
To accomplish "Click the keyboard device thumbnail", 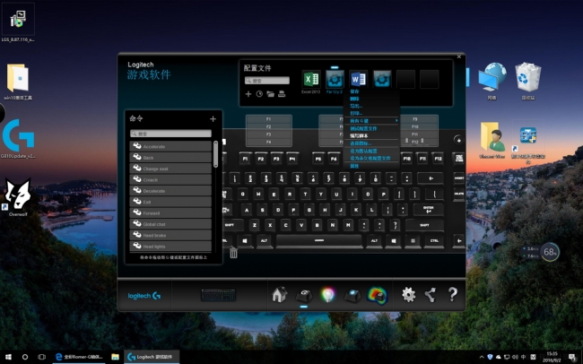I will pyautogui.click(x=218, y=295).
